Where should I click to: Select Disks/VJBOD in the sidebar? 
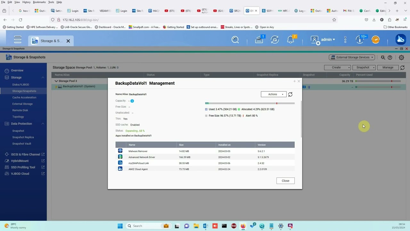pos(20,84)
